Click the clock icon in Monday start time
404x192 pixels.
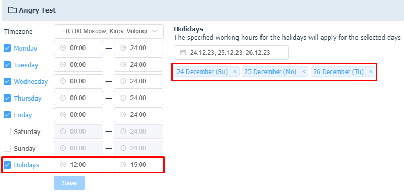(x=63, y=48)
